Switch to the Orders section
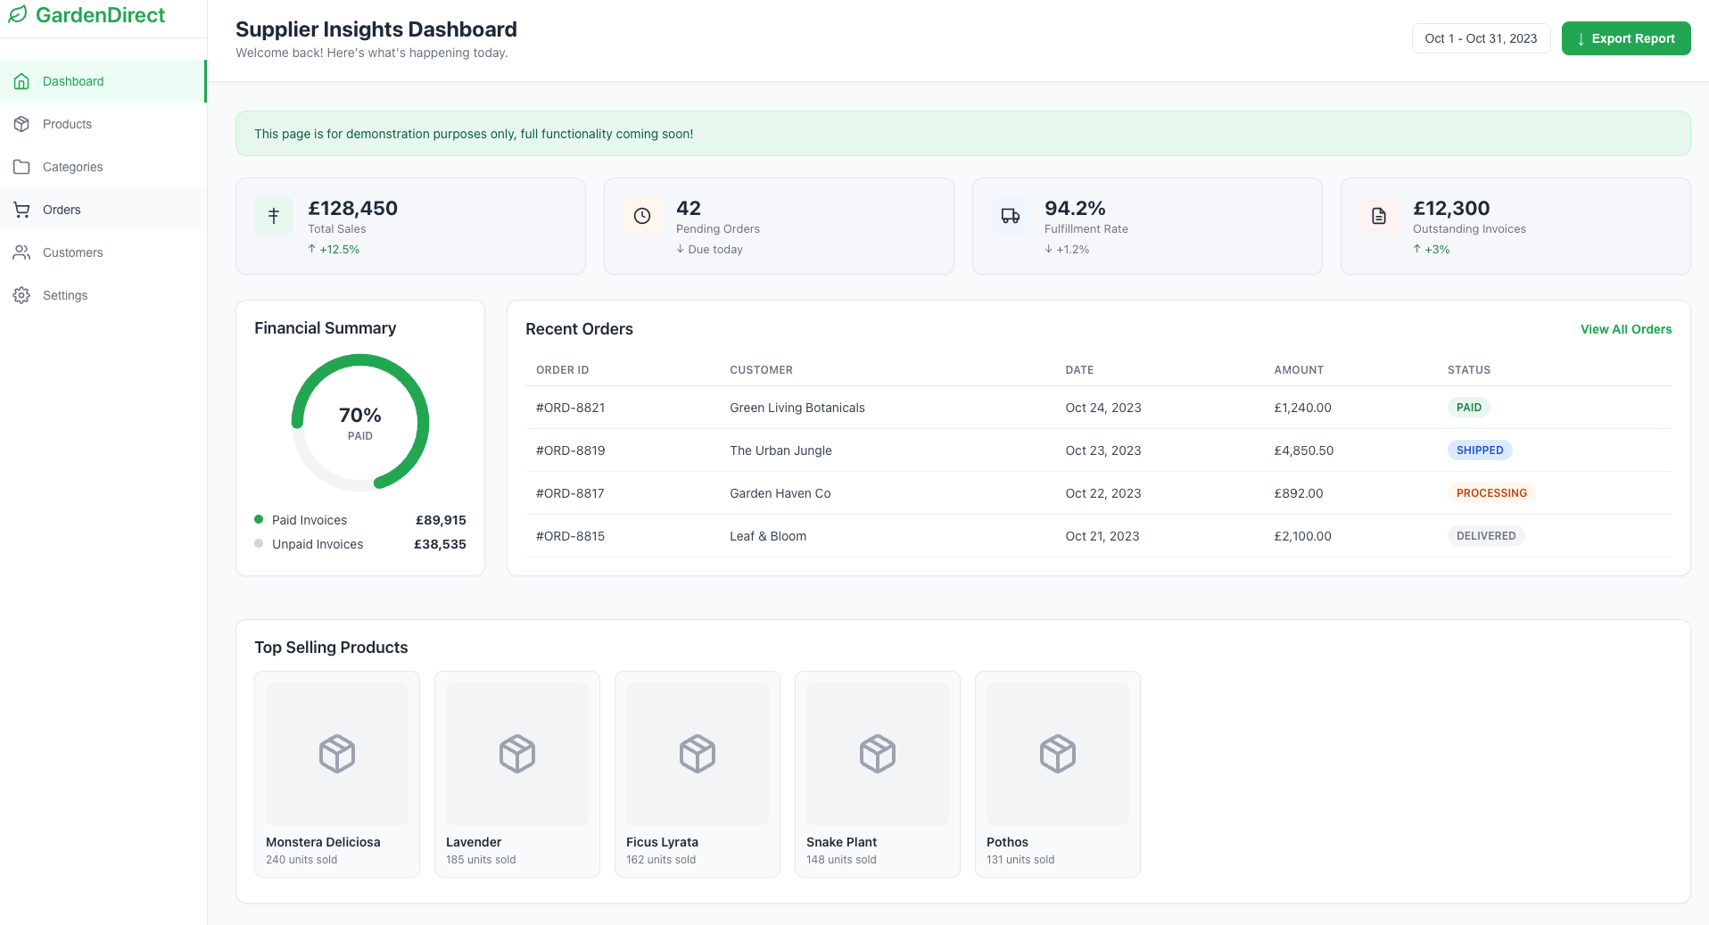This screenshot has height=925, width=1709. 62,210
